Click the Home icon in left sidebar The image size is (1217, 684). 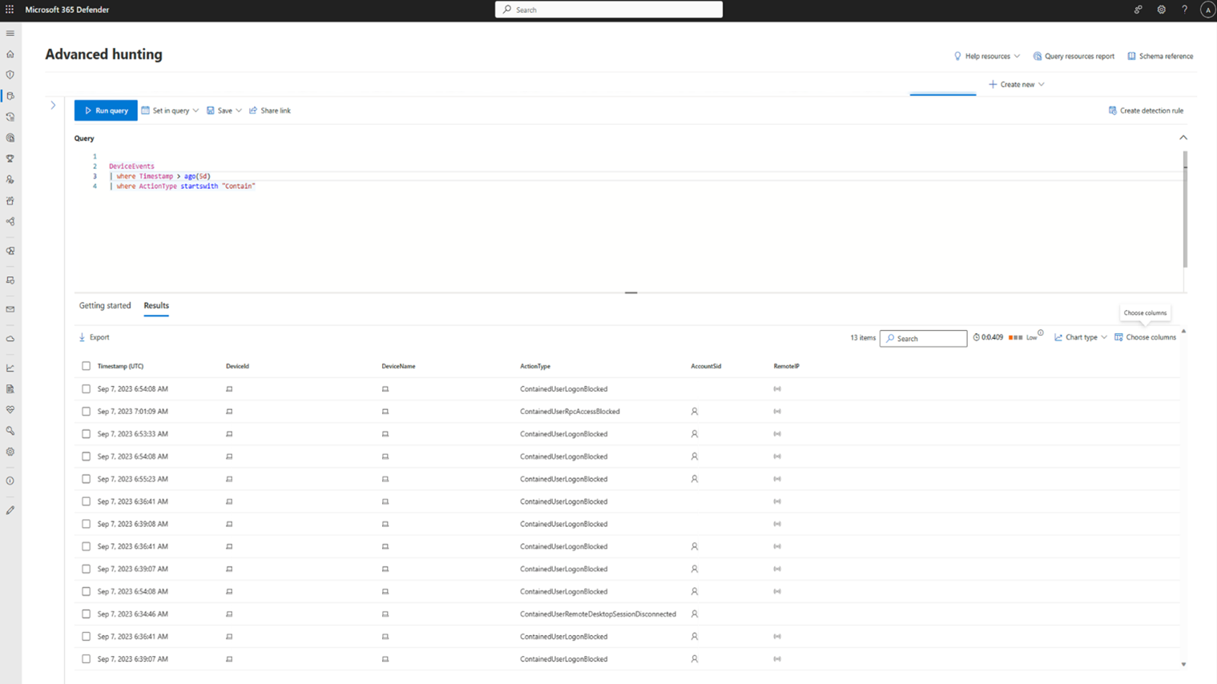tap(10, 54)
